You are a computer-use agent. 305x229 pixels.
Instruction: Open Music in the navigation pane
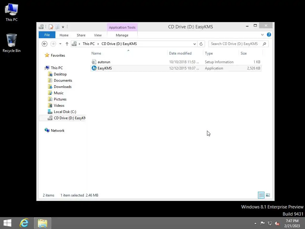tap(59, 93)
